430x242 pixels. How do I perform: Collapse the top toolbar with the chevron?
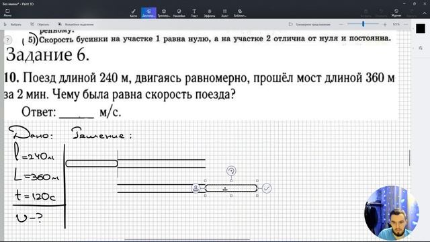tap(424, 13)
